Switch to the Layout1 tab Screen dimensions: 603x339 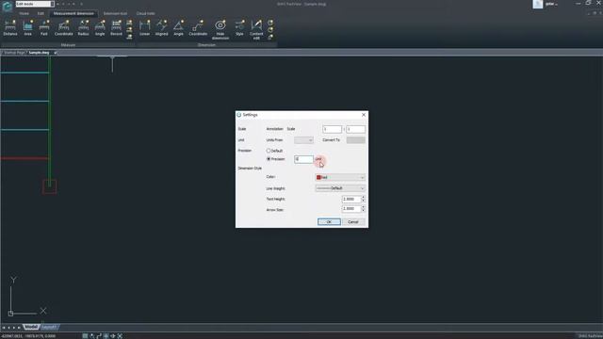[x=49, y=327]
